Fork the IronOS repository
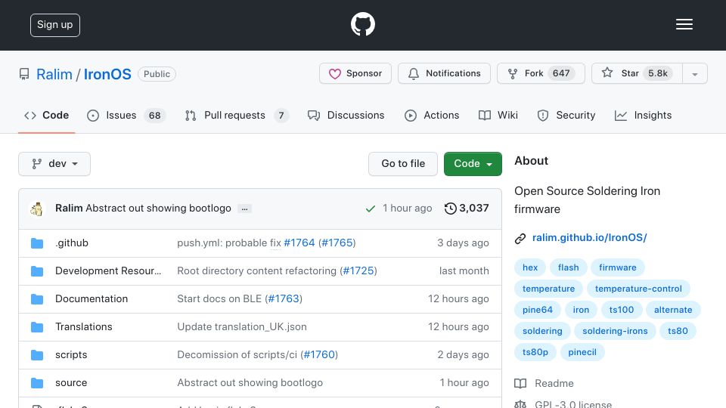The width and height of the screenshot is (726, 408). [x=541, y=73]
